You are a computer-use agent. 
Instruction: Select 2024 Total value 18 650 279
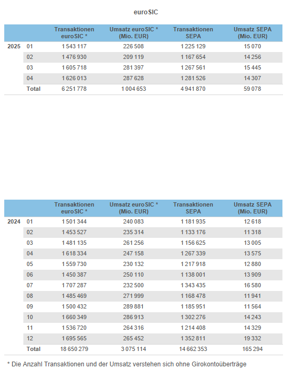[74, 349]
